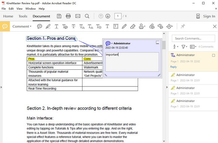218x143 pixels.
Task: Minimize the pop-up note window
Action: click(x=157, y=42)
